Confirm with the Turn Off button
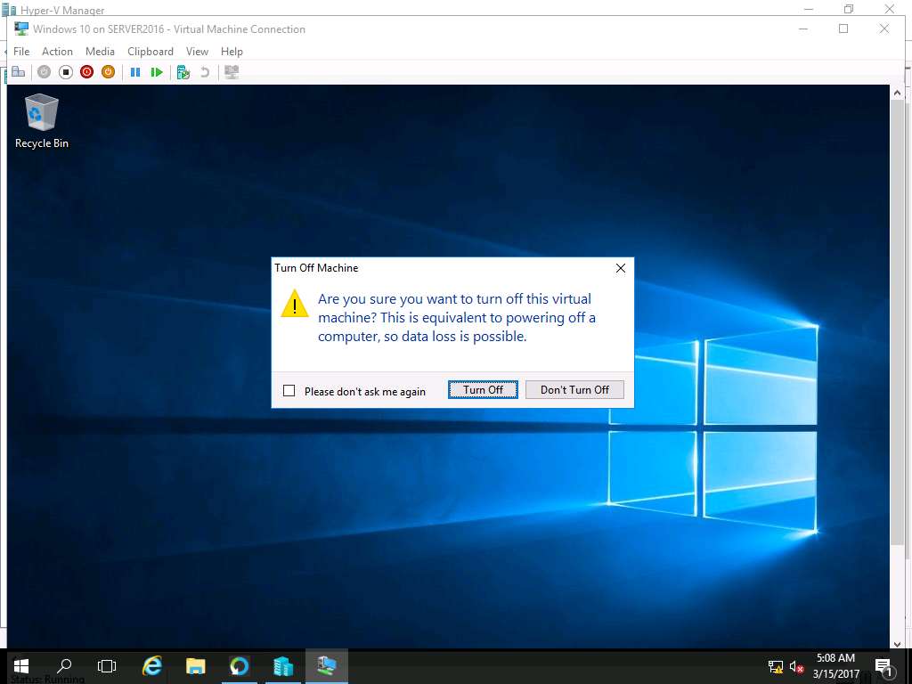This screenshot has width=912, height=684. pyautogui.click(x=483, y=390)
